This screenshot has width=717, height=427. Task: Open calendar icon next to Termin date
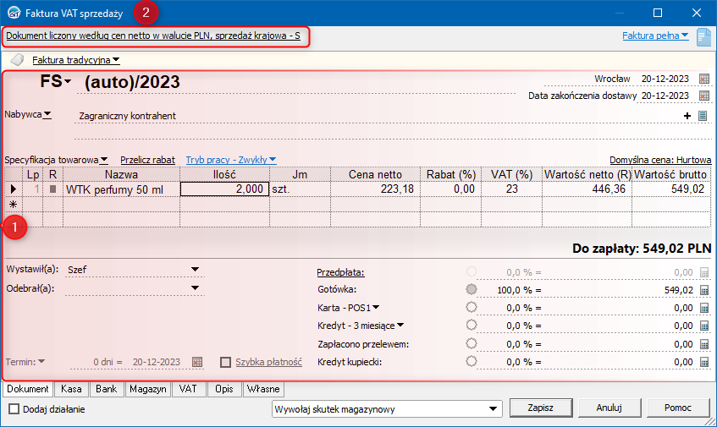tap(197, 362)
